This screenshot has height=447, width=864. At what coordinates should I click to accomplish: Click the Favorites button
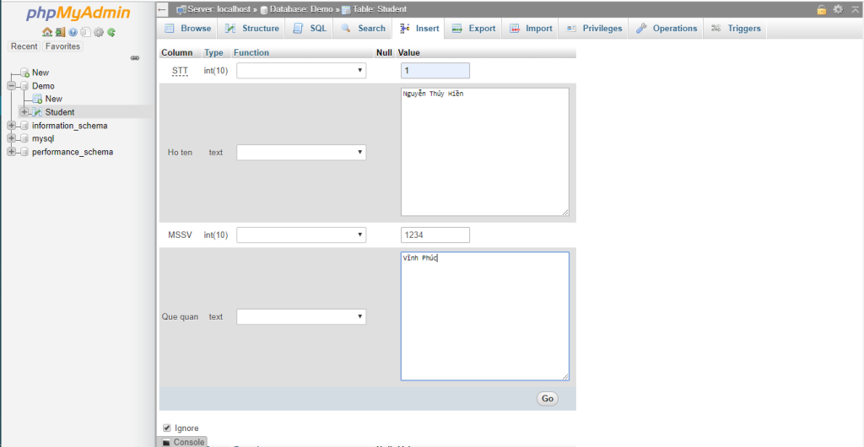pyautogui.click(x=62, y=46)
